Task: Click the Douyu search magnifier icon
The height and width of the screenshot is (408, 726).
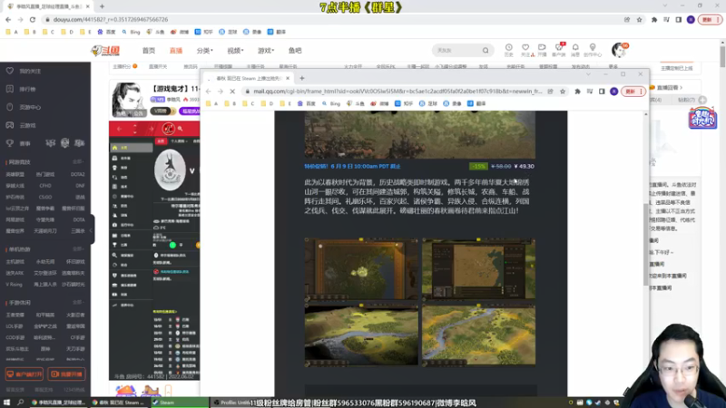Action: [x=486, y=51]
